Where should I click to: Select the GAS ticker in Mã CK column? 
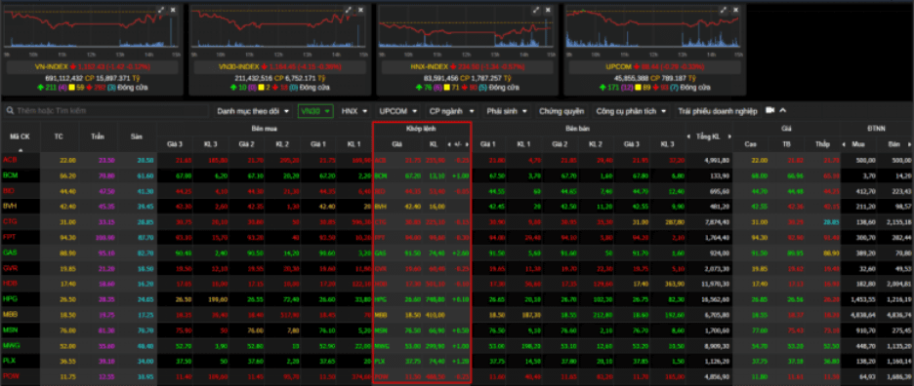(x=10, y=252)
